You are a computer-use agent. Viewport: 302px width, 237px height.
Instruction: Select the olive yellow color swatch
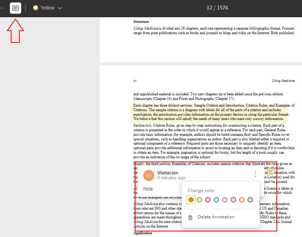click(x=191, y=200)
